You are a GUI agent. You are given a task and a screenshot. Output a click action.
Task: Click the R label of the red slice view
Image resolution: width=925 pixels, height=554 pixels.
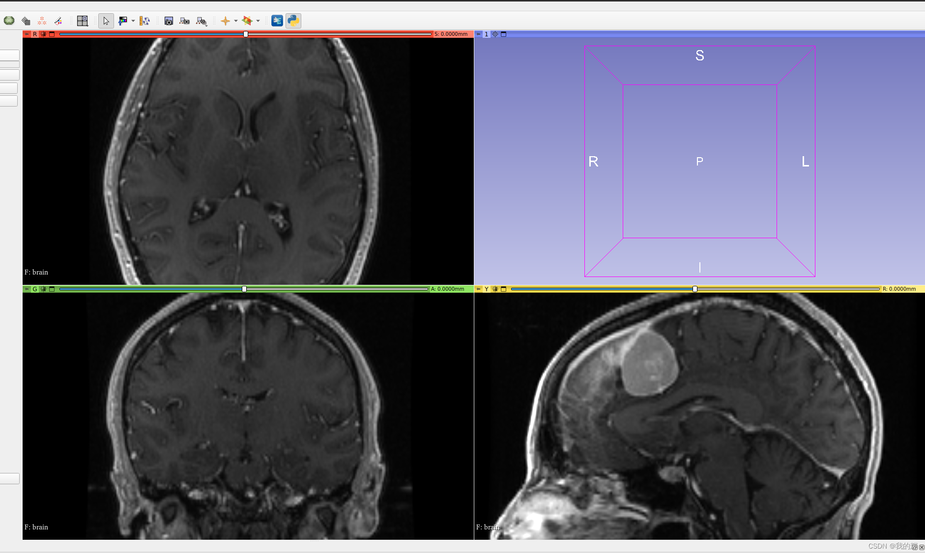click(35, 34)
